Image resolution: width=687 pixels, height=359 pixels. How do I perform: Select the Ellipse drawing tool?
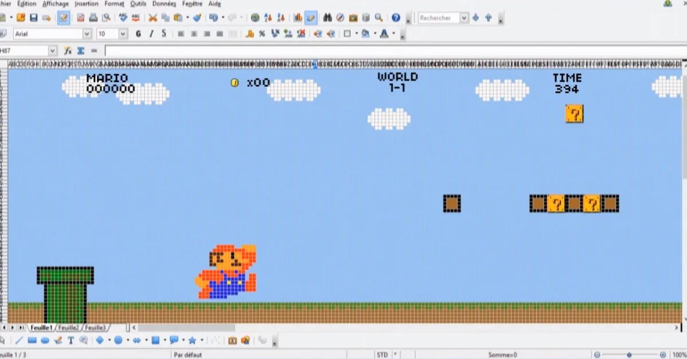pos(45,340)
